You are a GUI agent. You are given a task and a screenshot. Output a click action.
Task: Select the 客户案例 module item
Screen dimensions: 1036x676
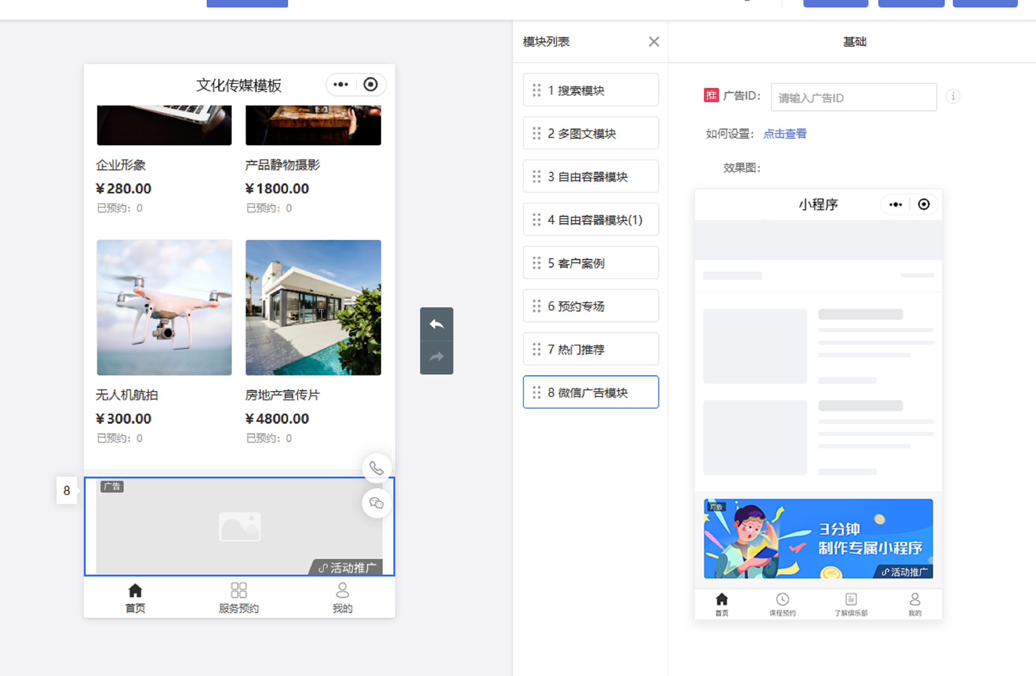[590, 263]
